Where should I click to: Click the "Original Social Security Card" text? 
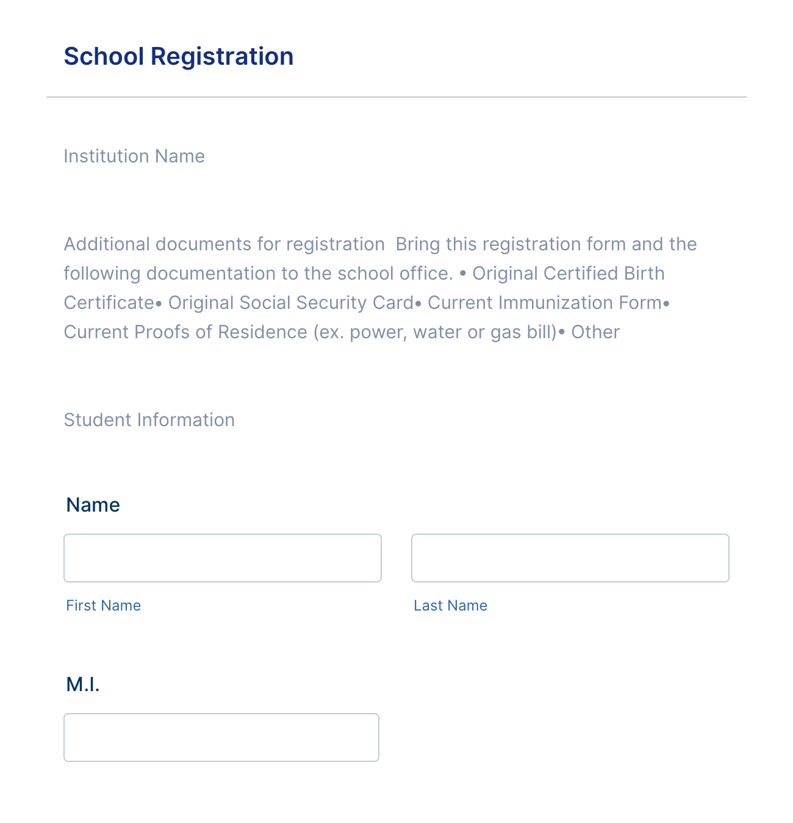[290, 303]
